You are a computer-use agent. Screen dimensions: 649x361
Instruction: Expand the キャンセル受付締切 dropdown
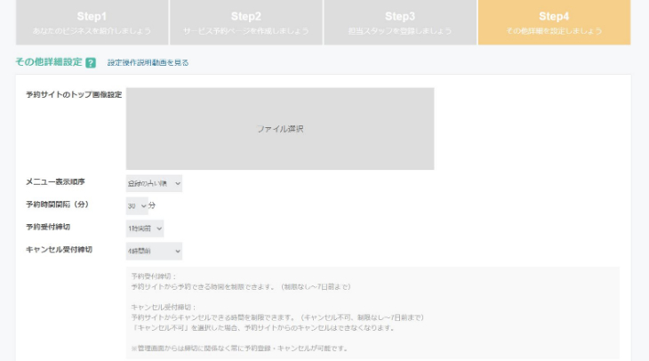tap(154, 251)
